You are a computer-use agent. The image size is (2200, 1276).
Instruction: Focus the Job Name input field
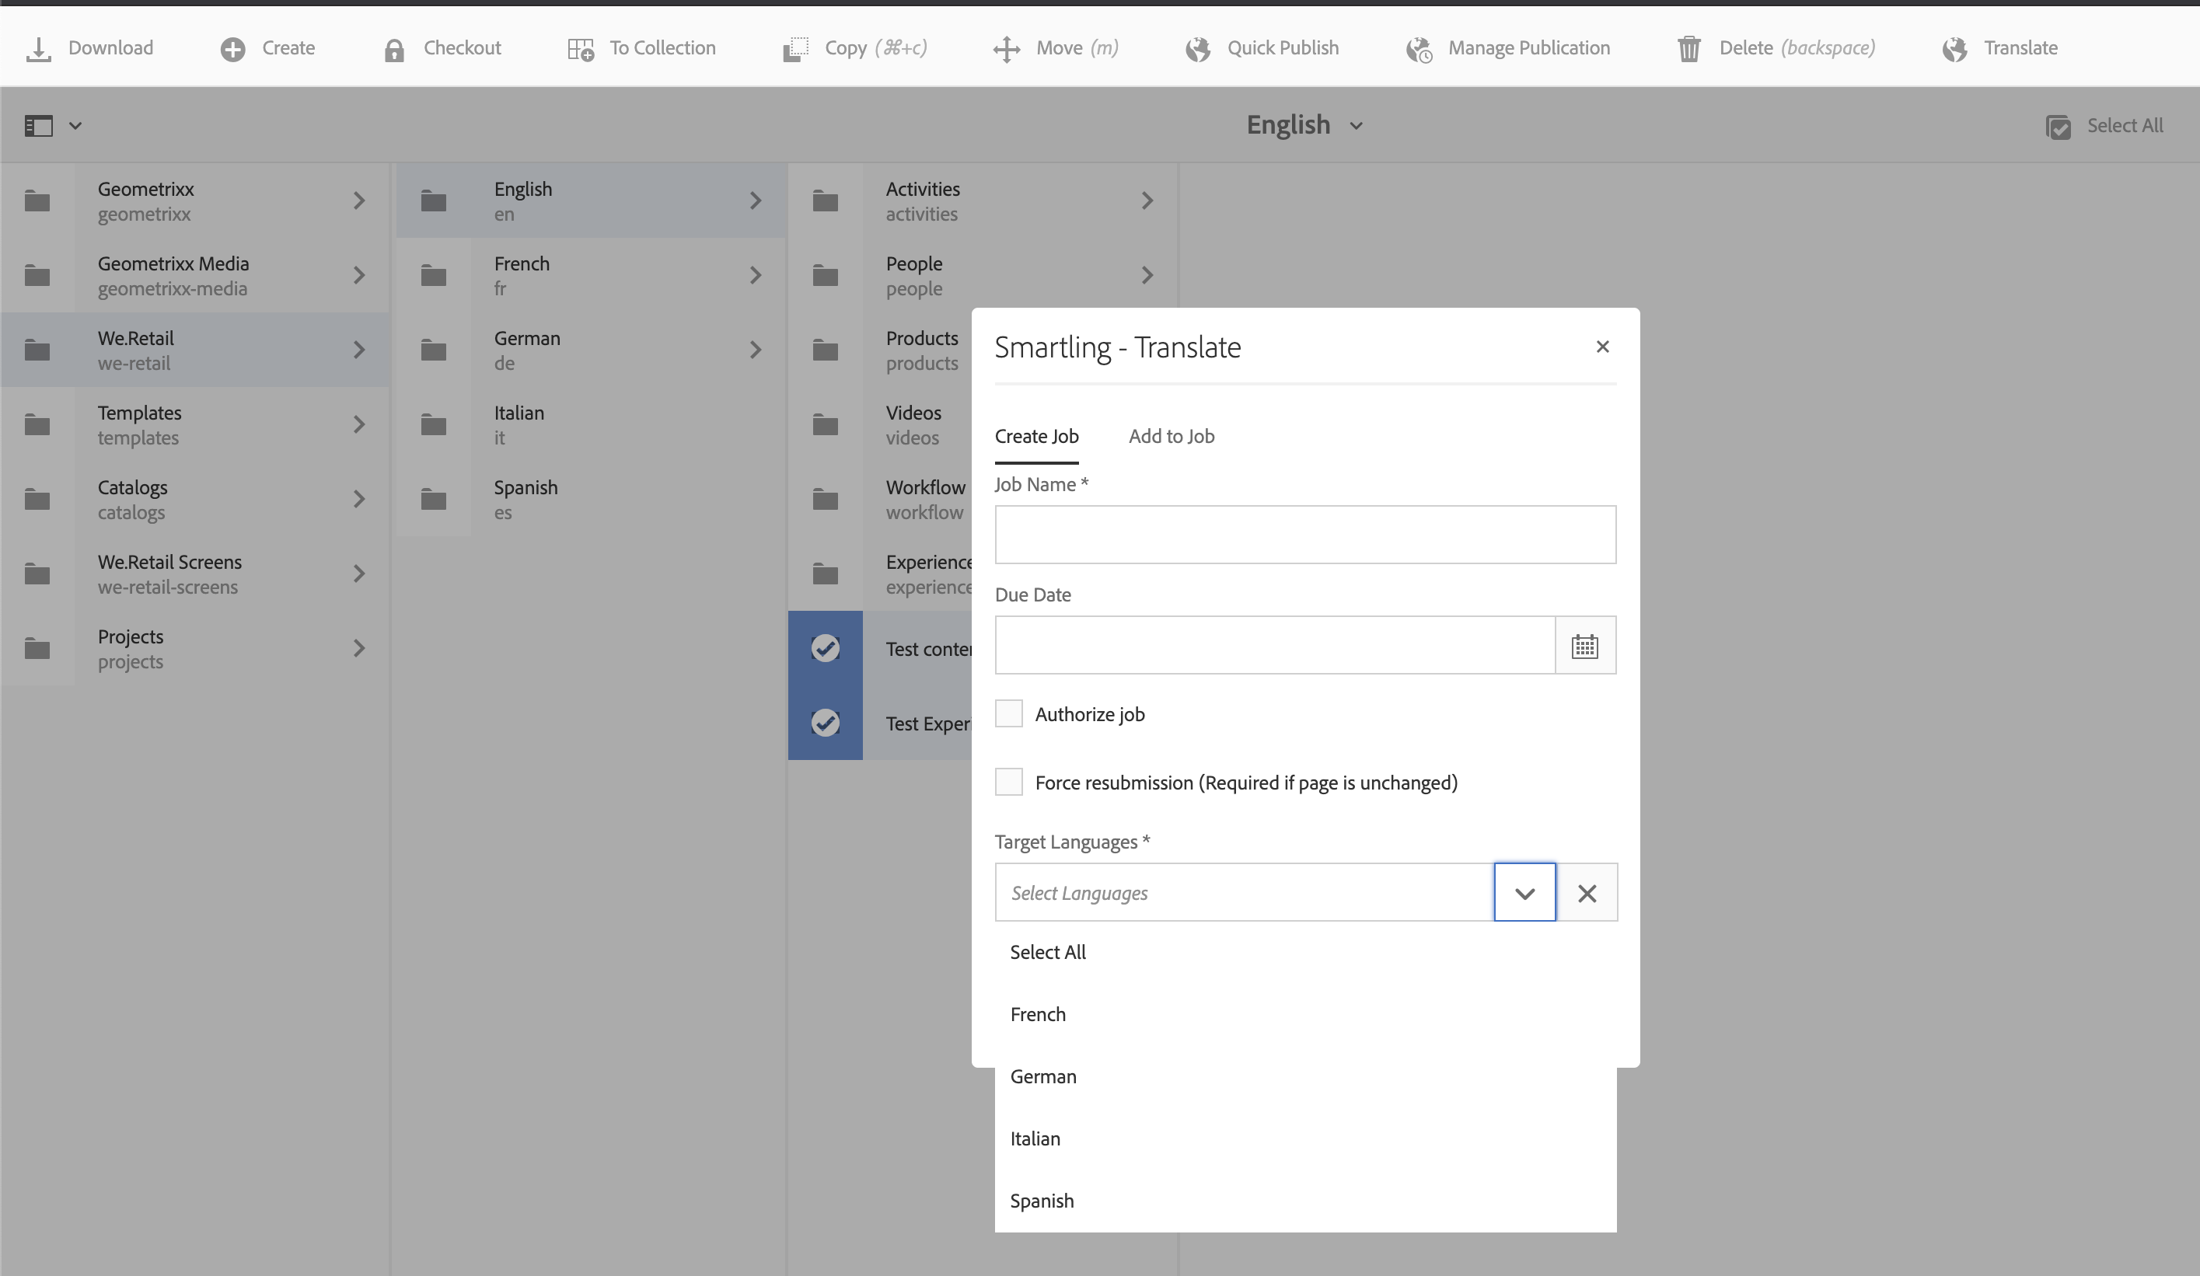click(x=1305, y=534)
